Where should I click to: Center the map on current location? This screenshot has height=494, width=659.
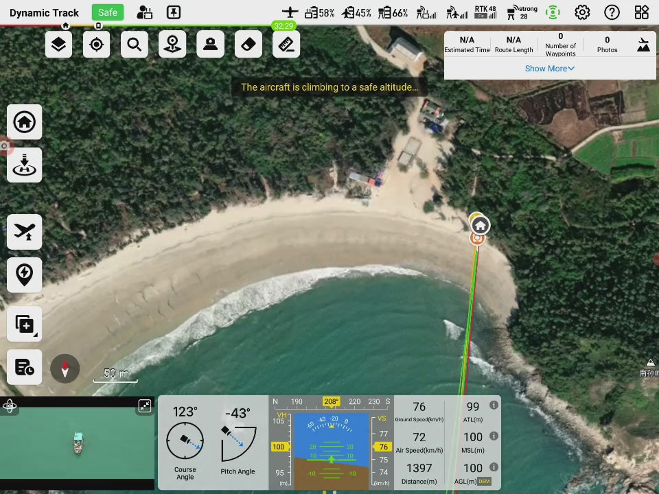pyautogui.click(x=97, y=45)
